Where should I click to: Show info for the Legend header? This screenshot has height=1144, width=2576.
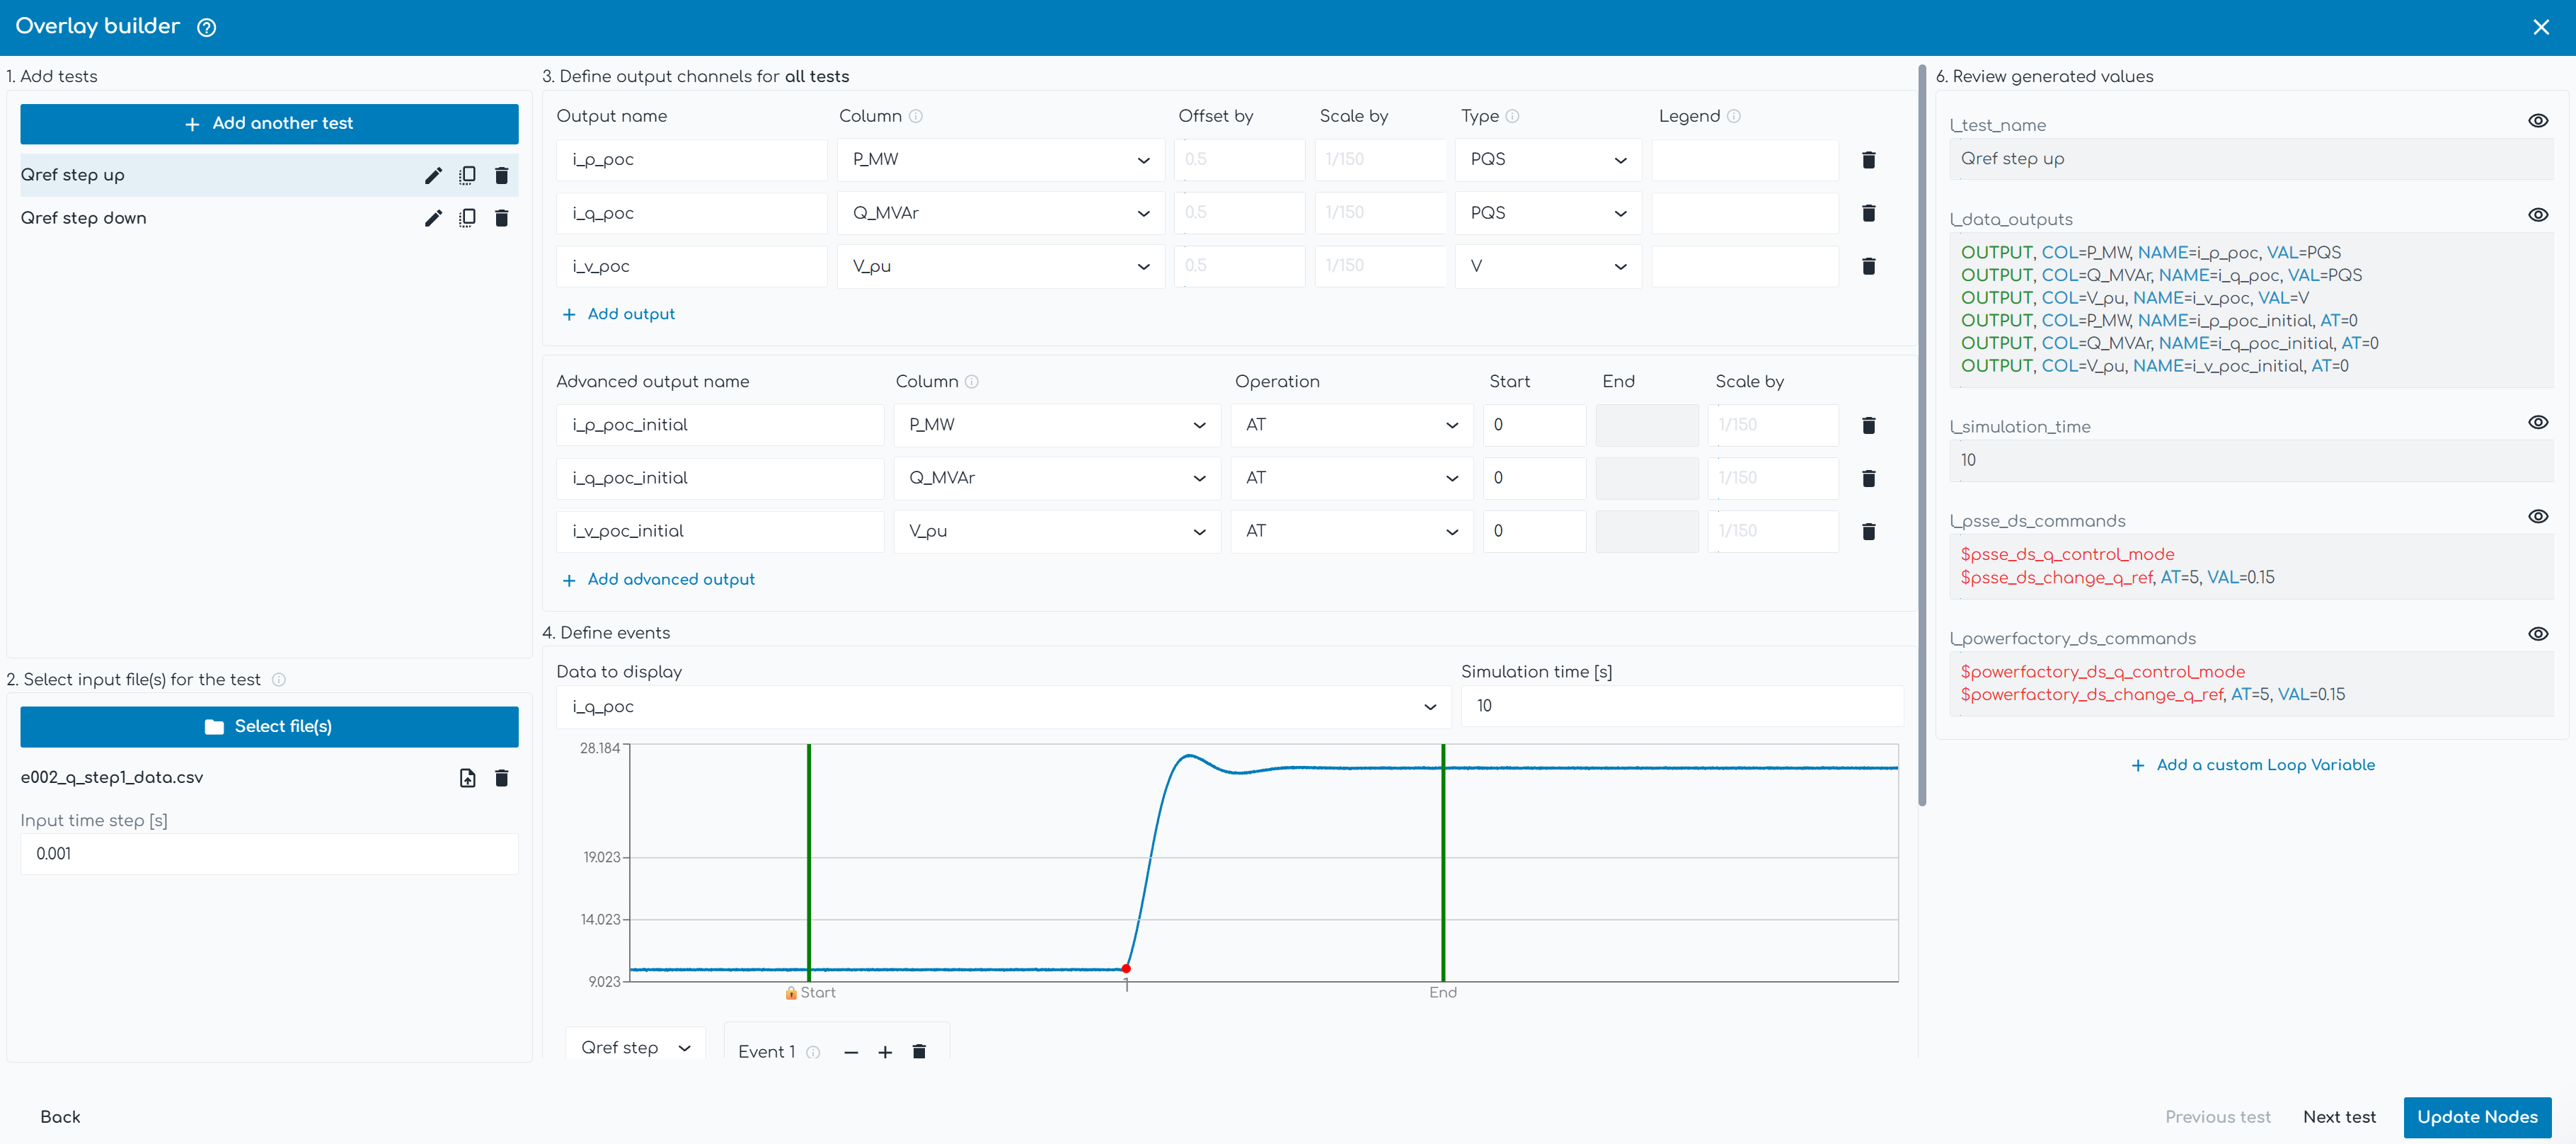[x=1733, y=116]
